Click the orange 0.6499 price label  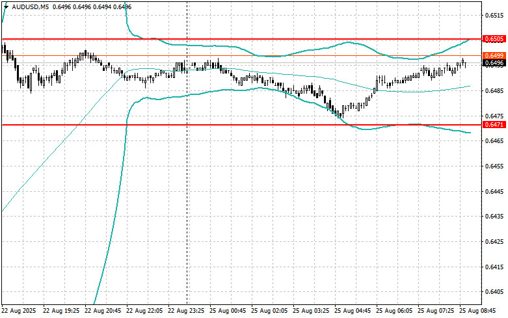(x=494, y=55)
